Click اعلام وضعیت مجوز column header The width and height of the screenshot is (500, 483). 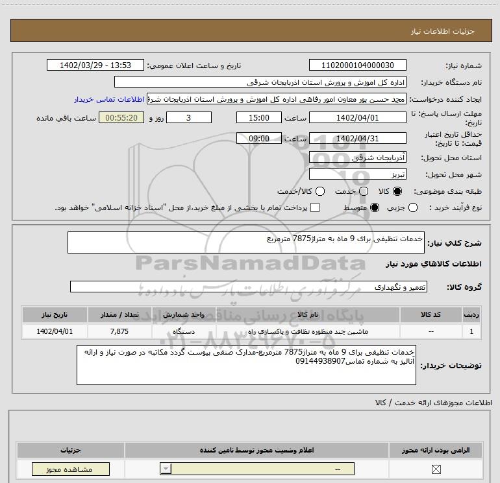pyautogui.click(x=256, y=450)
